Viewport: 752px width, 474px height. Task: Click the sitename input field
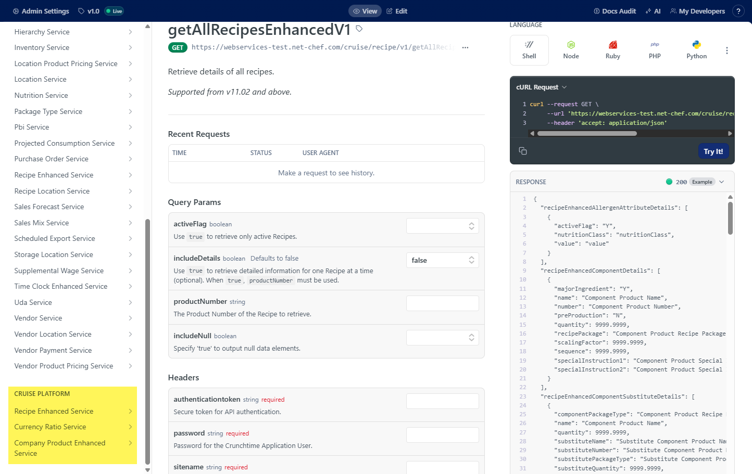442,467
